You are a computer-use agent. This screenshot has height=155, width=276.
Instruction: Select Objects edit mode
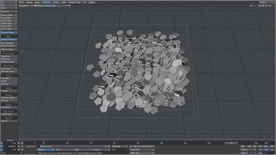46,150
